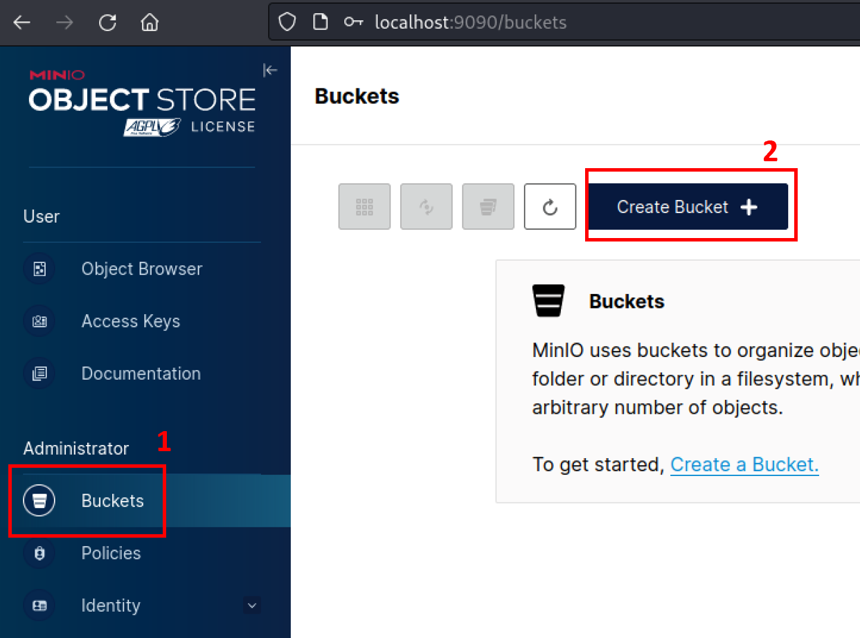Click the 'Administrator' section label

(x=76, y=448)
